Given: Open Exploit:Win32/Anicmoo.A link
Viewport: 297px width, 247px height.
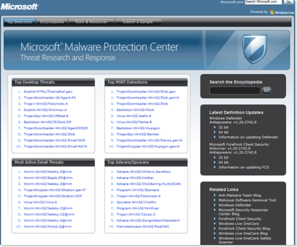Looking at the screenshot, I should (x=45, y=110).
